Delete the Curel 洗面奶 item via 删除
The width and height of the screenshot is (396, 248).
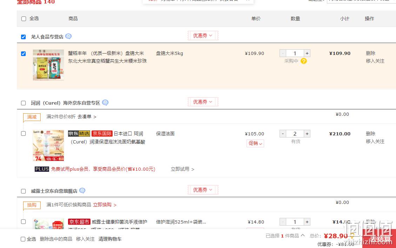click(371, 133)
